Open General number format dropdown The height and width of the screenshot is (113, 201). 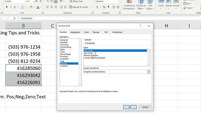[x=119, y=1]
